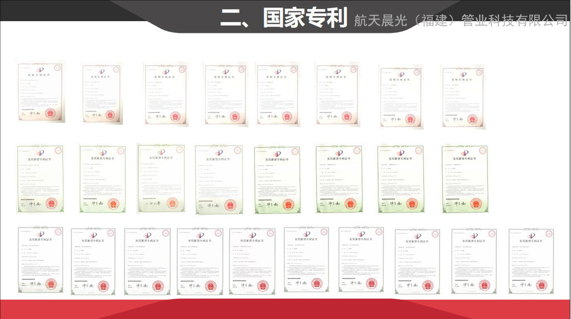The height and width of the screenshot is (319, 571).
Task: Select the seventh certificate in the bottom row
Action: [361, 260]
